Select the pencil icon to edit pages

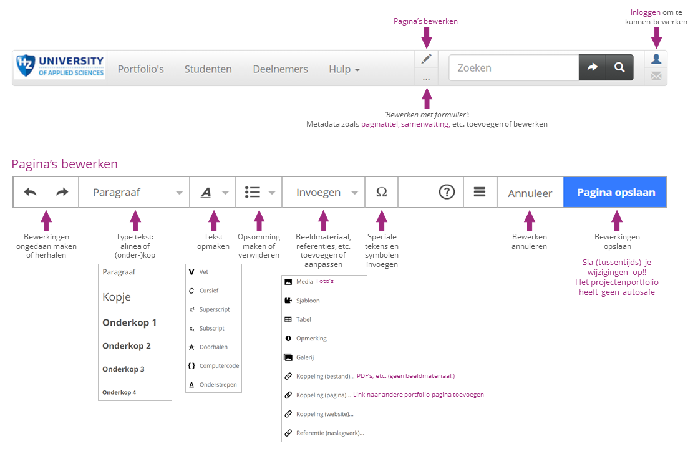click(426, 57)
